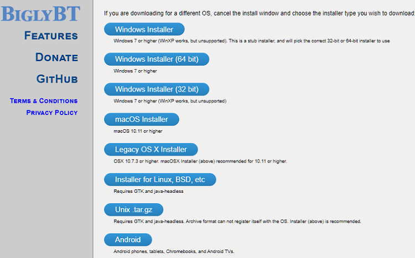Screen dimensions: 415x258
Task: Go to the Donate page
Action: [56, 57]
